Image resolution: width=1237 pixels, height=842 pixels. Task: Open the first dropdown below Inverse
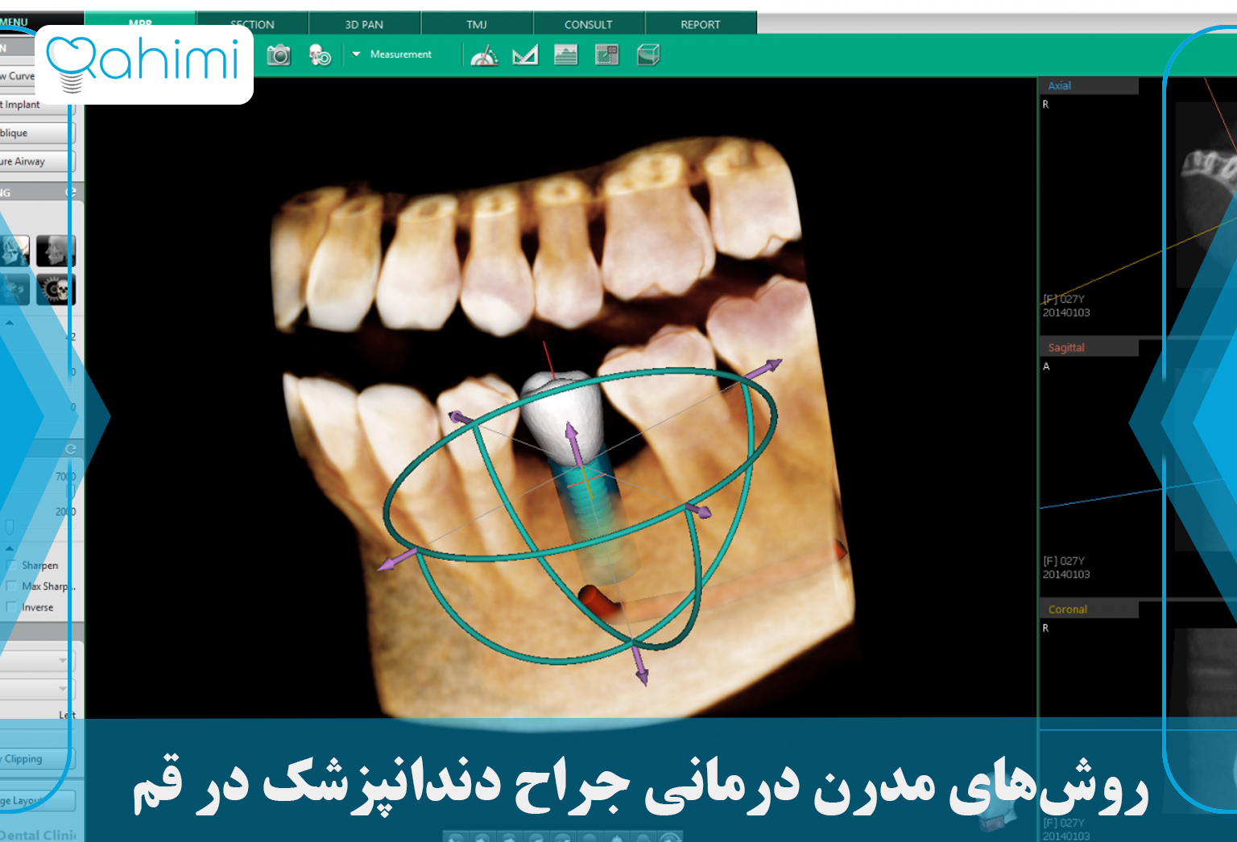click(x=38, y=660)
